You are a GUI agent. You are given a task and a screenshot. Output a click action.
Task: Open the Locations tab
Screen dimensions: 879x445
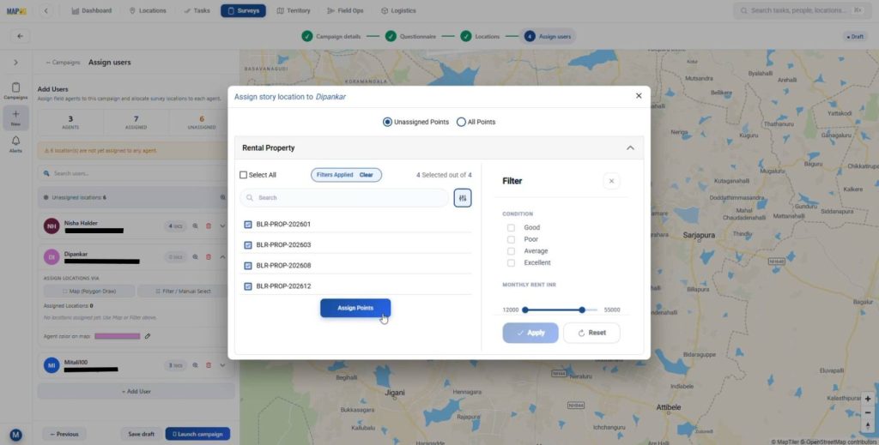pos(148,10)
